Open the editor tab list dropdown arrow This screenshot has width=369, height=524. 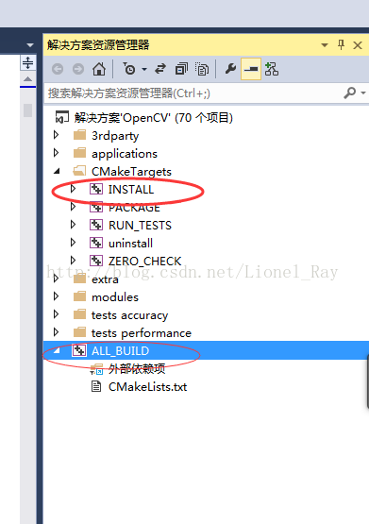pyautogui.click(x=30, y=45)
